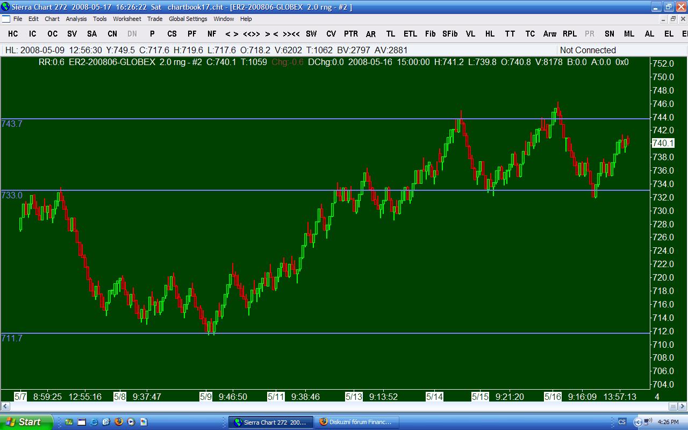Open the Worksheet menu
Image resolution: width=688 pixels, height=430 pixels.
click(127, 19)
